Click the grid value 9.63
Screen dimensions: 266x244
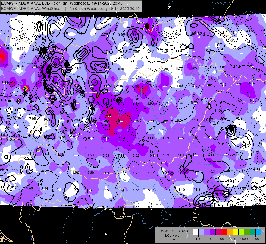(106, 155)
